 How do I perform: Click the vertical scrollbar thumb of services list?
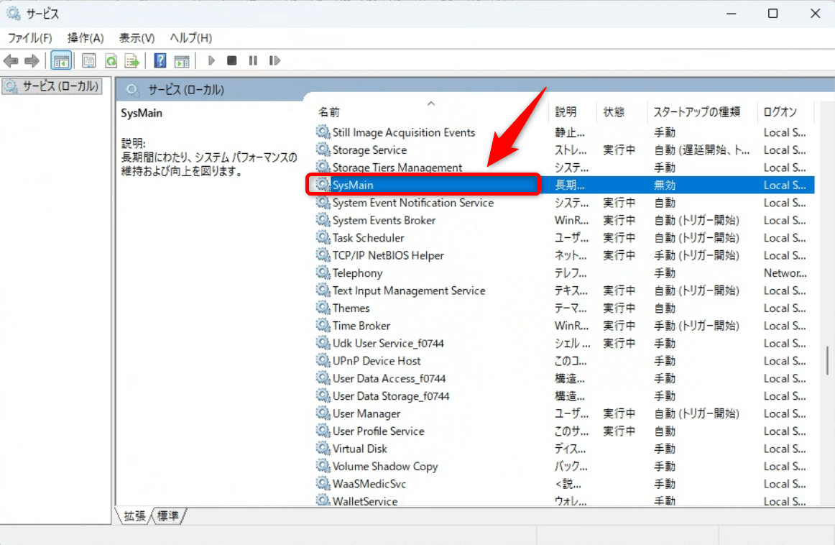click(826, 369)
